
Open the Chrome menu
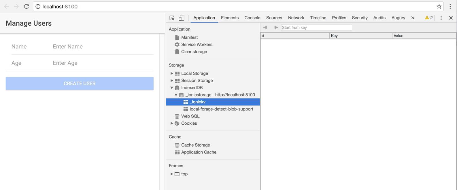tap(450, 6)
